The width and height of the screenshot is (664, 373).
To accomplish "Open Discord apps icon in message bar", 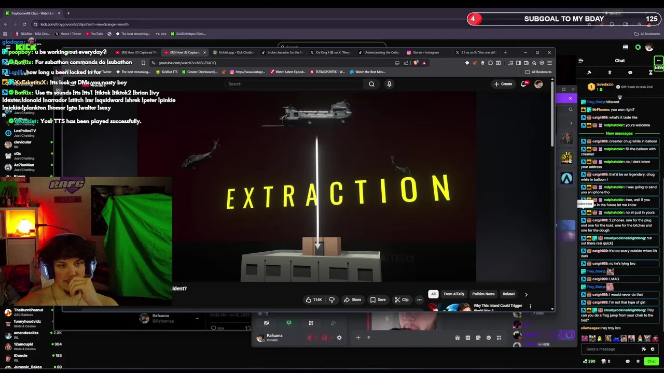I will [499, 338].
